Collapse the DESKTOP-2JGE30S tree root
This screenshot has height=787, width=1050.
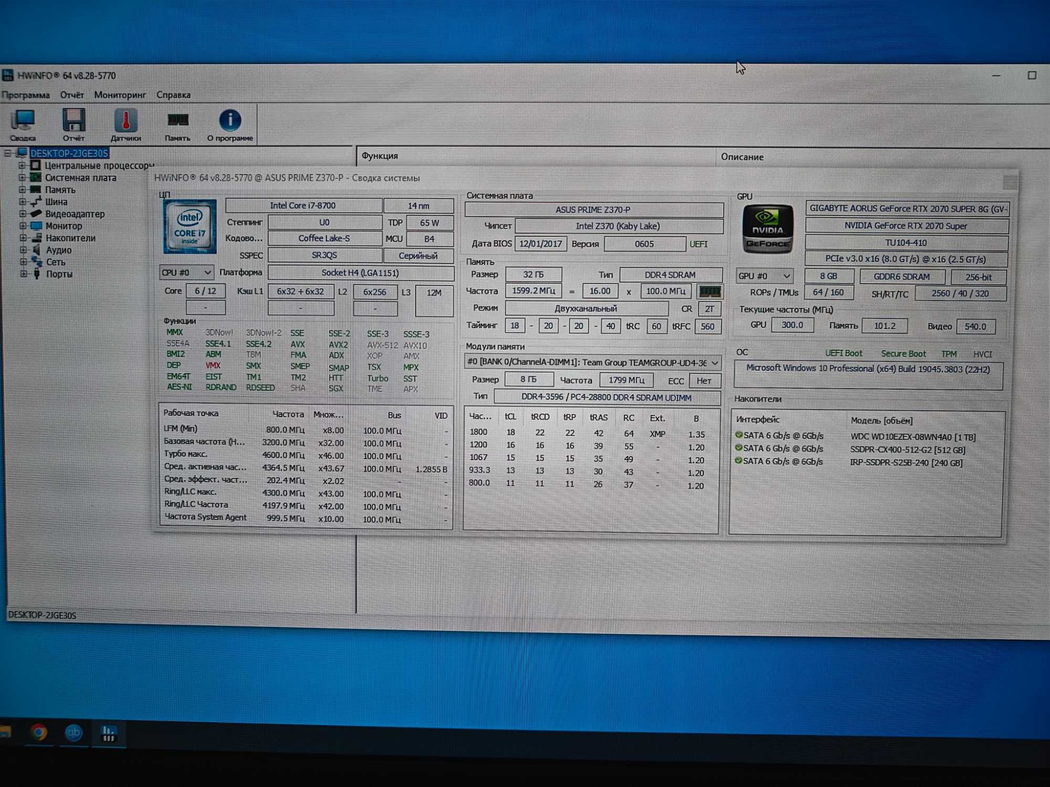7,153
